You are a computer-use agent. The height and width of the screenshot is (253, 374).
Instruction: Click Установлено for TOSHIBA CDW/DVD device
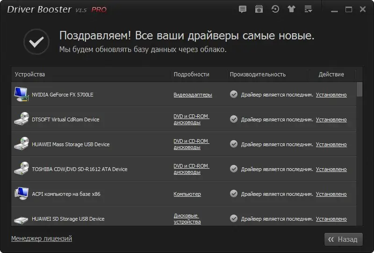point(331,169)
